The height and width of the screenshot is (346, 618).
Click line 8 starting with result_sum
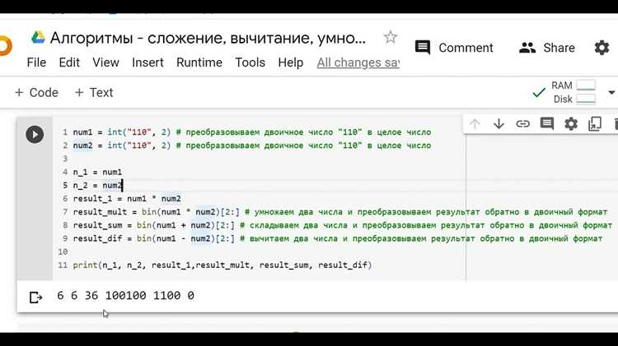tap(343, 225)
